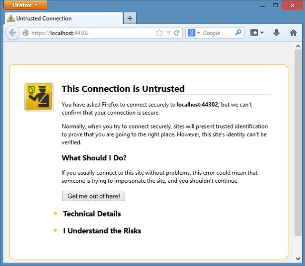The height and width of the screenshot is (266, 305).
Task: Click the What Should I Do? heading
Action: 94,158
